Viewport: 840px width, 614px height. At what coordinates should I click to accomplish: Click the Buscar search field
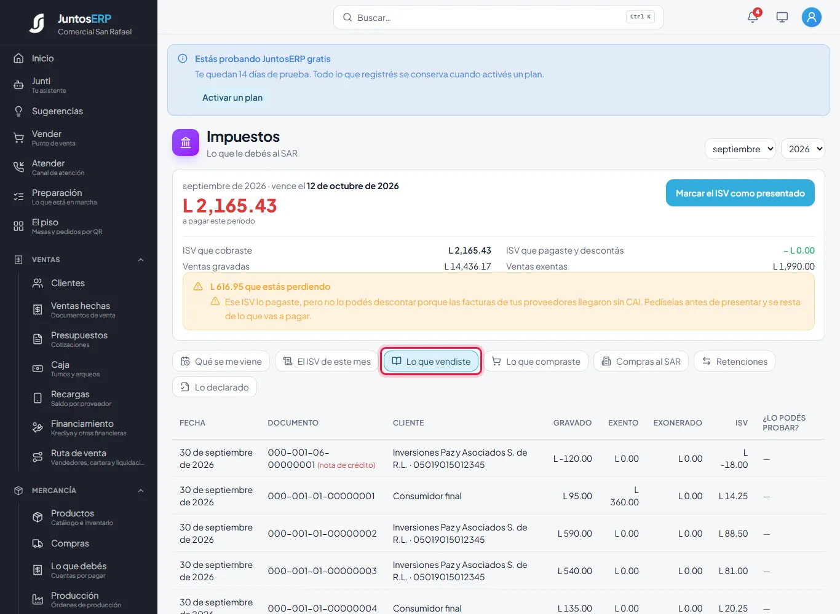pyautogui.click(x=498, y=17)
